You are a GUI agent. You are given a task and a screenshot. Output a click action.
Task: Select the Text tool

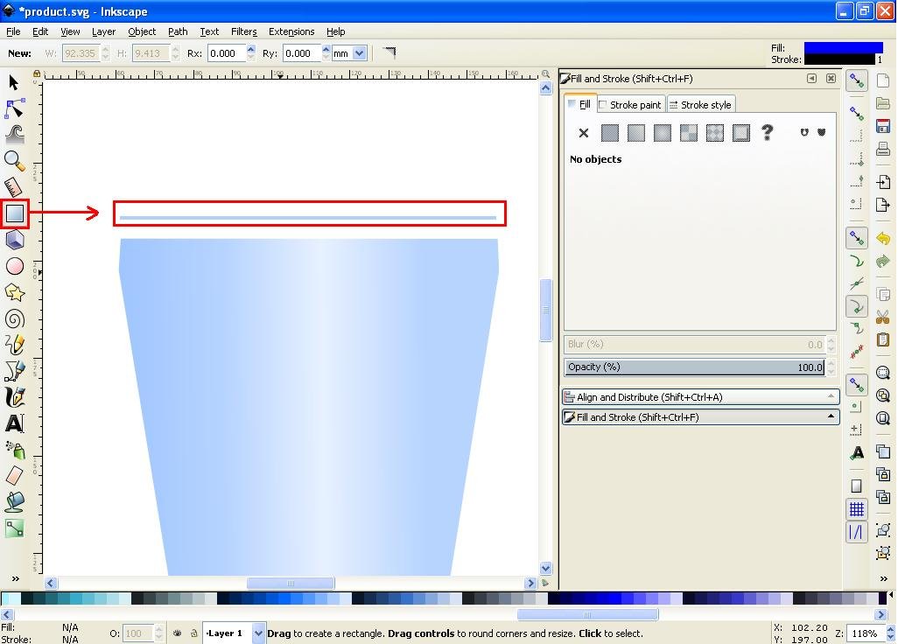pos(13,423)
